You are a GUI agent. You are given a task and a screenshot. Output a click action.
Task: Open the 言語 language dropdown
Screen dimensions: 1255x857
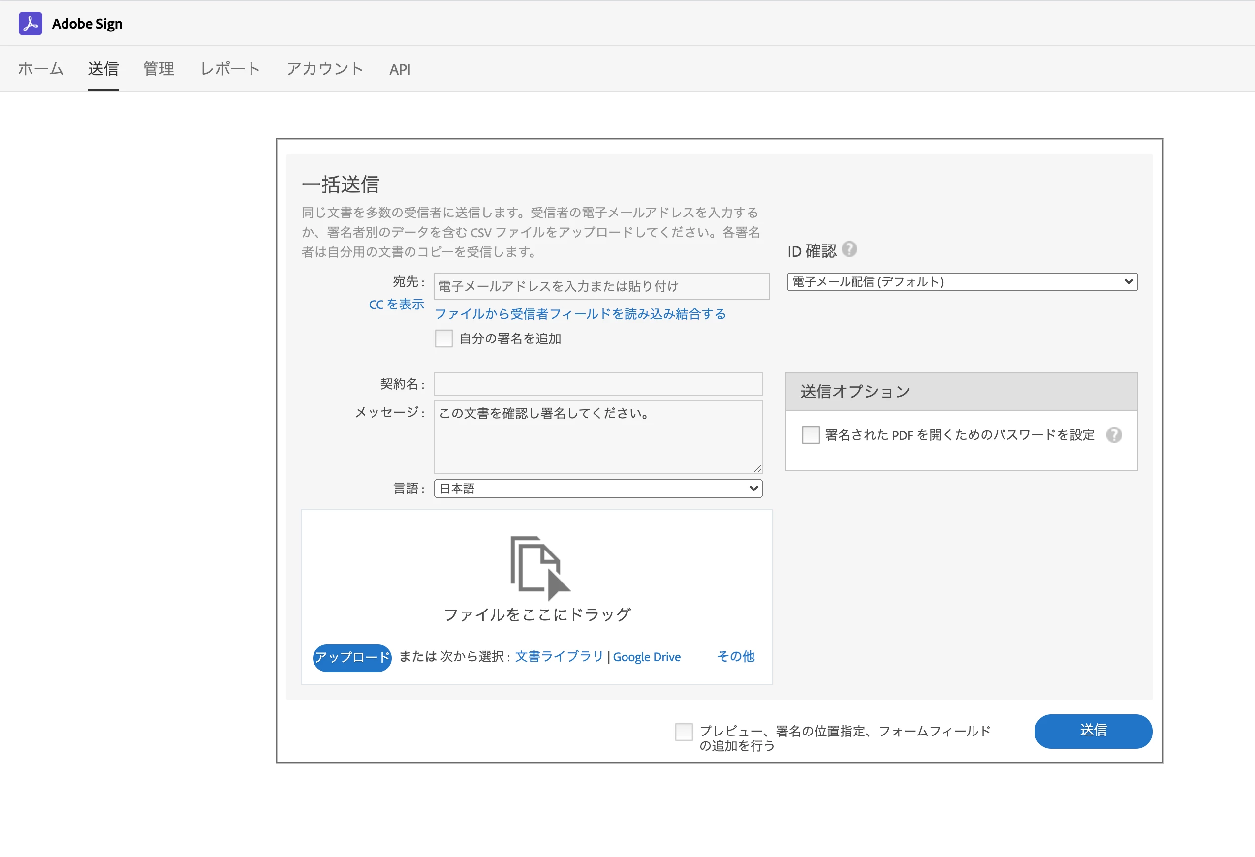[x=598, y=489]
